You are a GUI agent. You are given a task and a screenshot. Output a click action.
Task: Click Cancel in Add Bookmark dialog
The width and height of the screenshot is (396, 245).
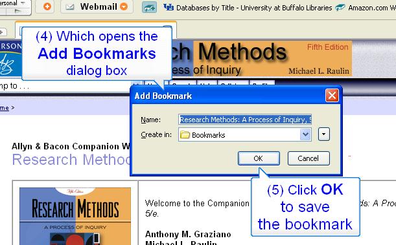click(x=309, y=158)
